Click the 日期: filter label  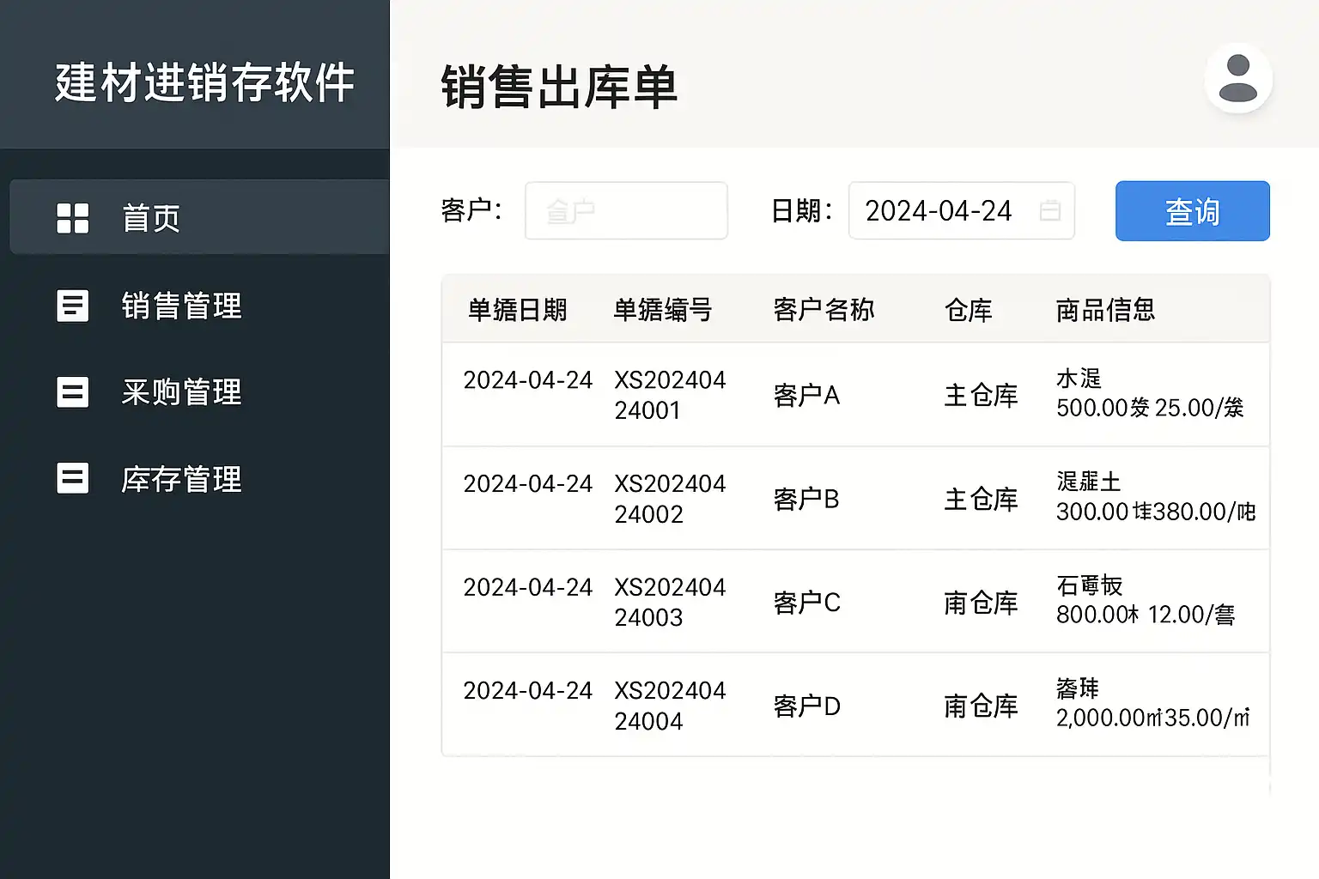pos(801,210)
